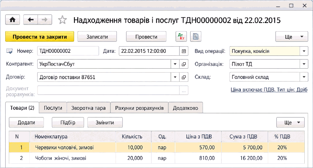Open Ціна включає ПДВ price settings link
The image size is (313, 168).
click(269, 90)
